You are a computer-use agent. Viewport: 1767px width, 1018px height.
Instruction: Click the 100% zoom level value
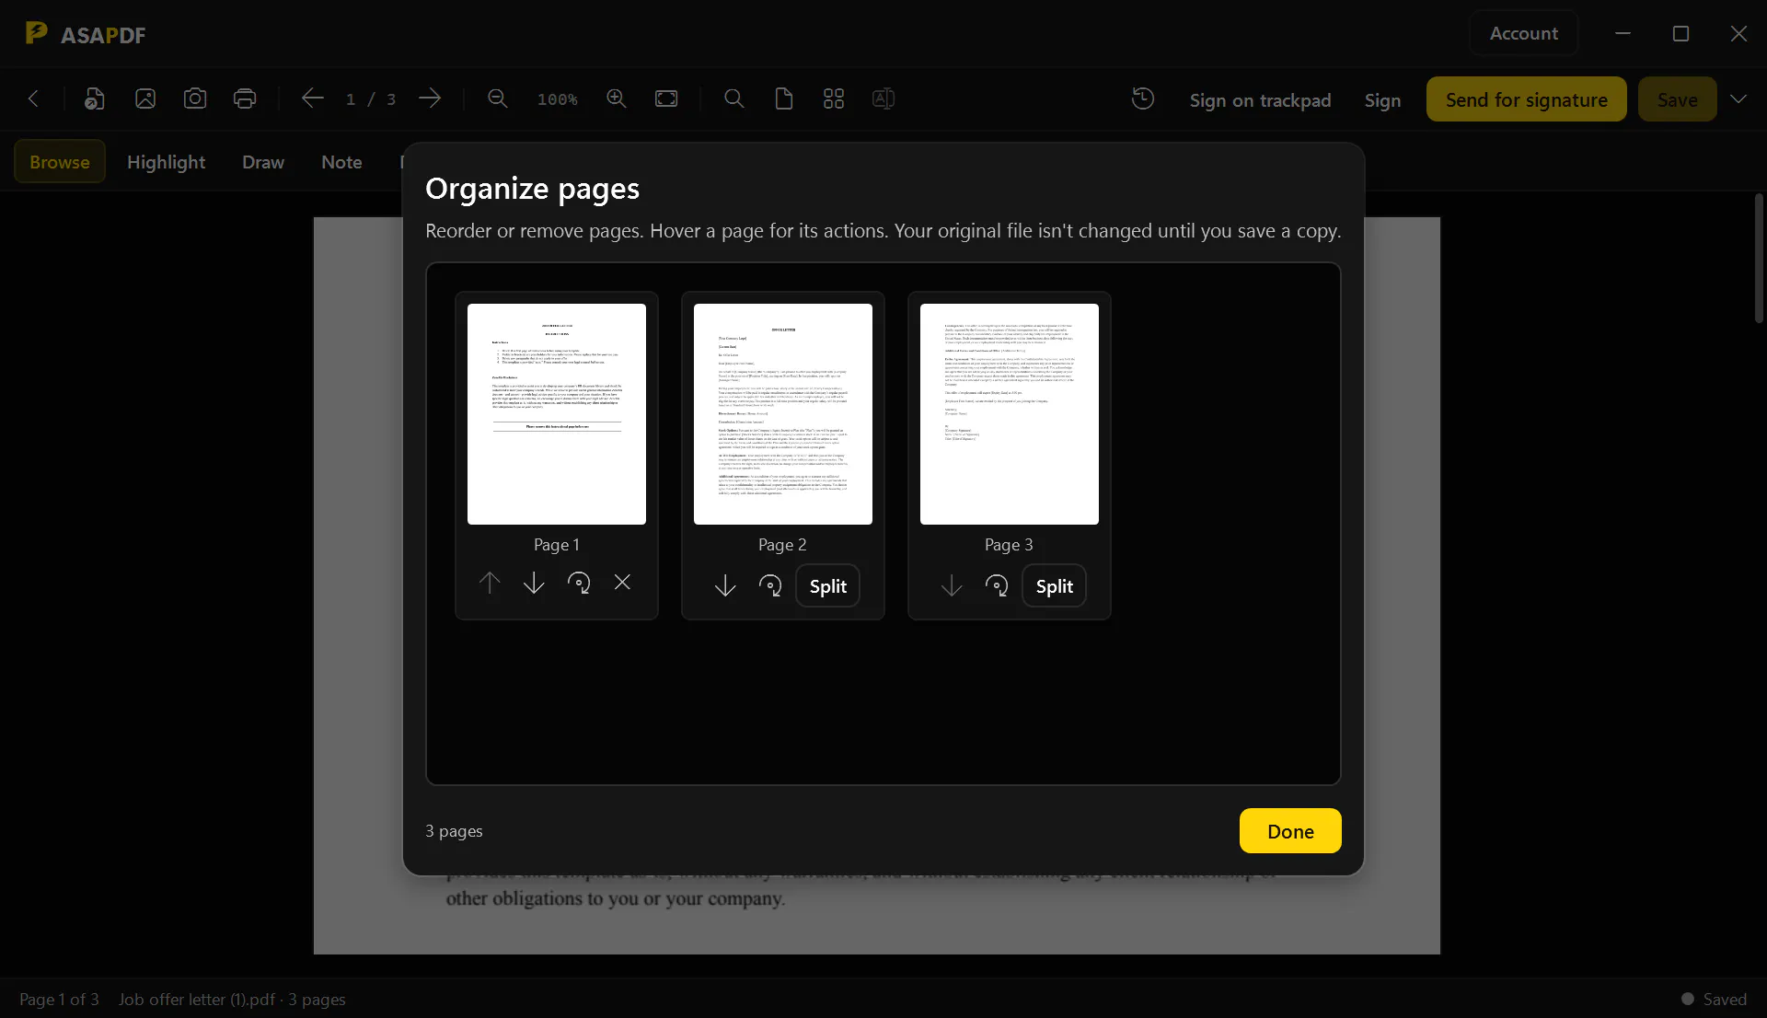[x=558, y=99]
